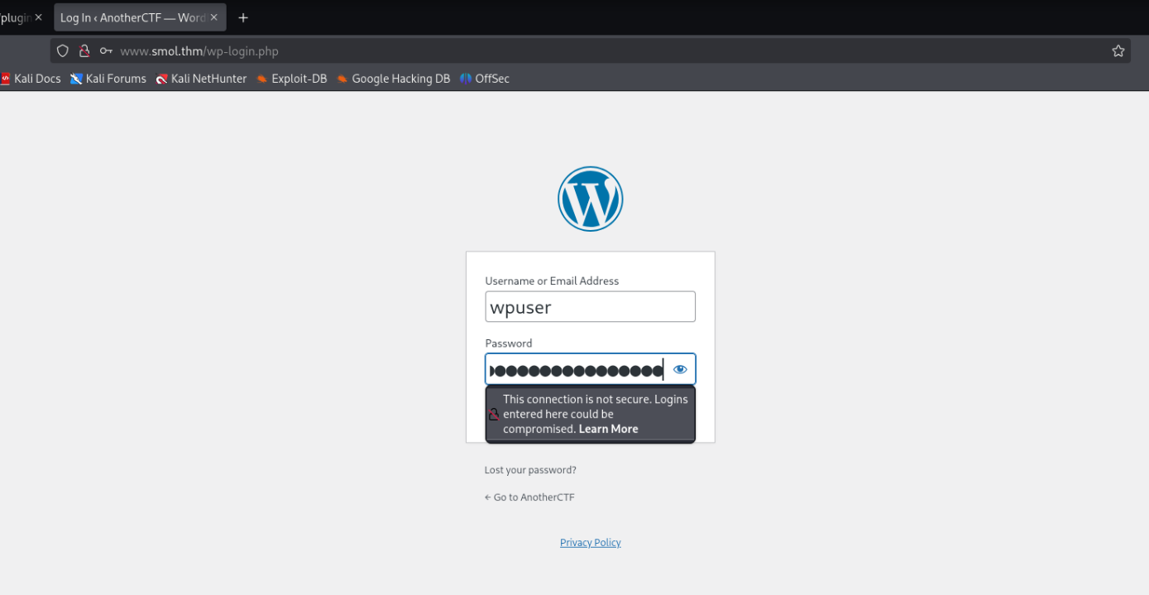Image resolution: width=1149 pixels, height=595 pixels.
Task: Show the password with the eye icon
Action: pos(680,370)
